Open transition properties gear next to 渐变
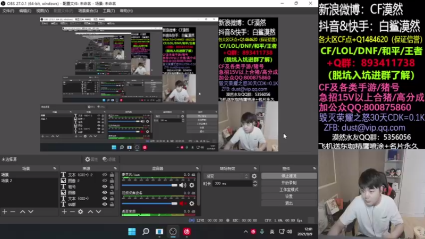 (254, 176)
